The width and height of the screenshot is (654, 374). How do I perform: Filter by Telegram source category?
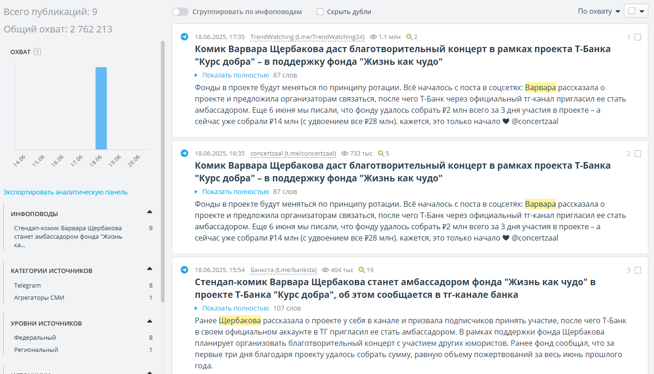[x=27, y=285]
